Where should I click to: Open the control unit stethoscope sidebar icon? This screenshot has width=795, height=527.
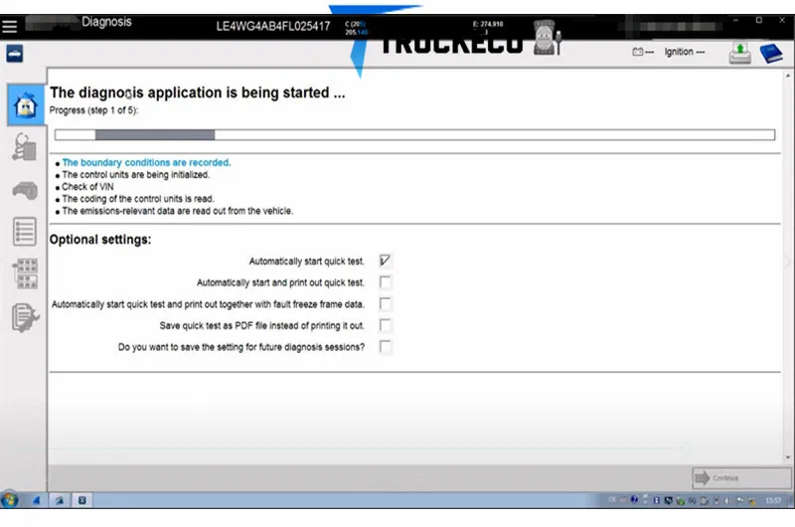coord(25,147)
